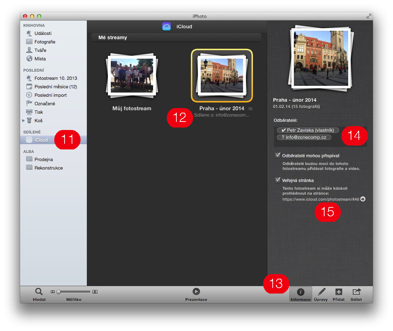Start the Prezentace slideshow

(196, 291)
